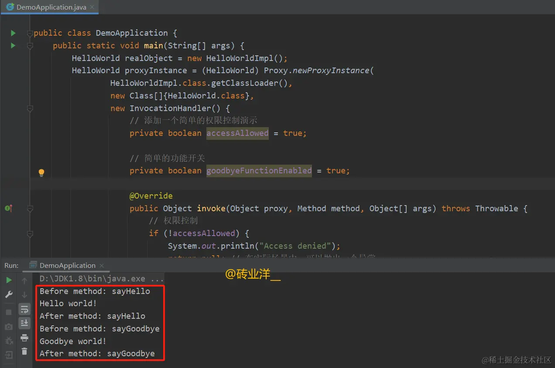Dump threads using the camera icon
Viewport: 555px width, 368px height.
click(x=9, y=327)
